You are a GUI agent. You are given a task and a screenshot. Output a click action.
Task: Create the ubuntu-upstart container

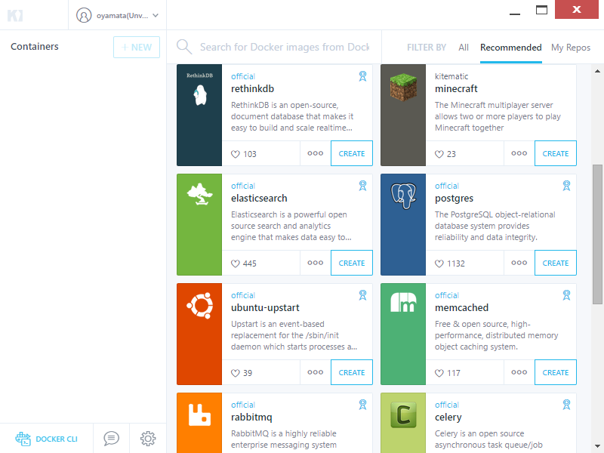[352, 372]
